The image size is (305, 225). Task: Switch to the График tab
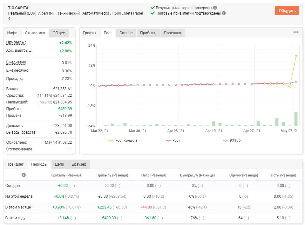90,33
